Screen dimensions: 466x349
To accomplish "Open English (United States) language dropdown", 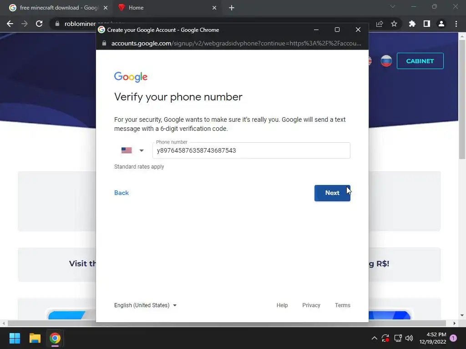I will pos(145,305).
